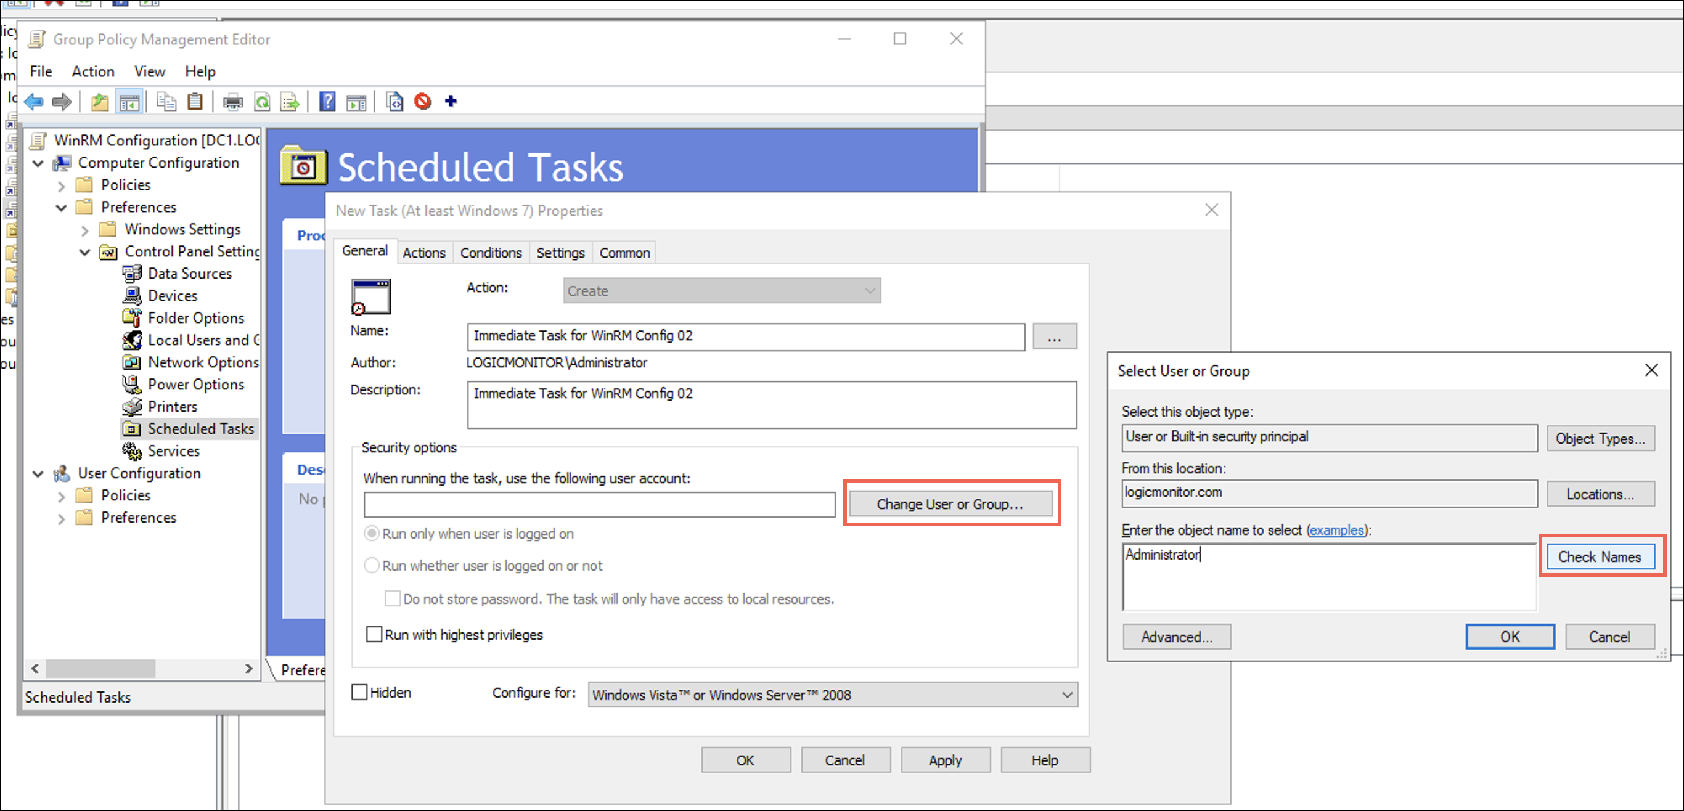Select Services in the console tree

click(x=174, y=451)
